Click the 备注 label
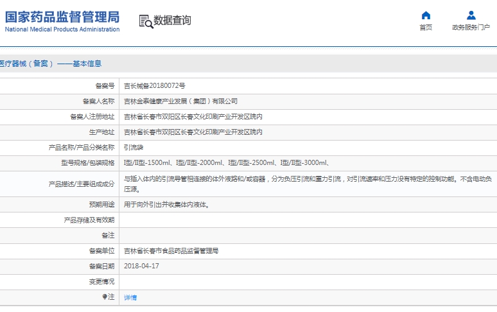 click(108, 236)
